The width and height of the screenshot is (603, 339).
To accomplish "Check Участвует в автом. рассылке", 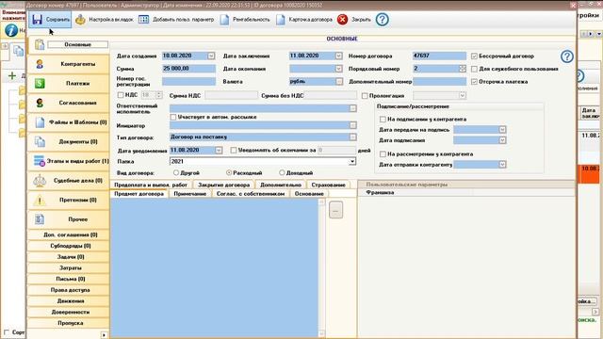I will [173, 117].
